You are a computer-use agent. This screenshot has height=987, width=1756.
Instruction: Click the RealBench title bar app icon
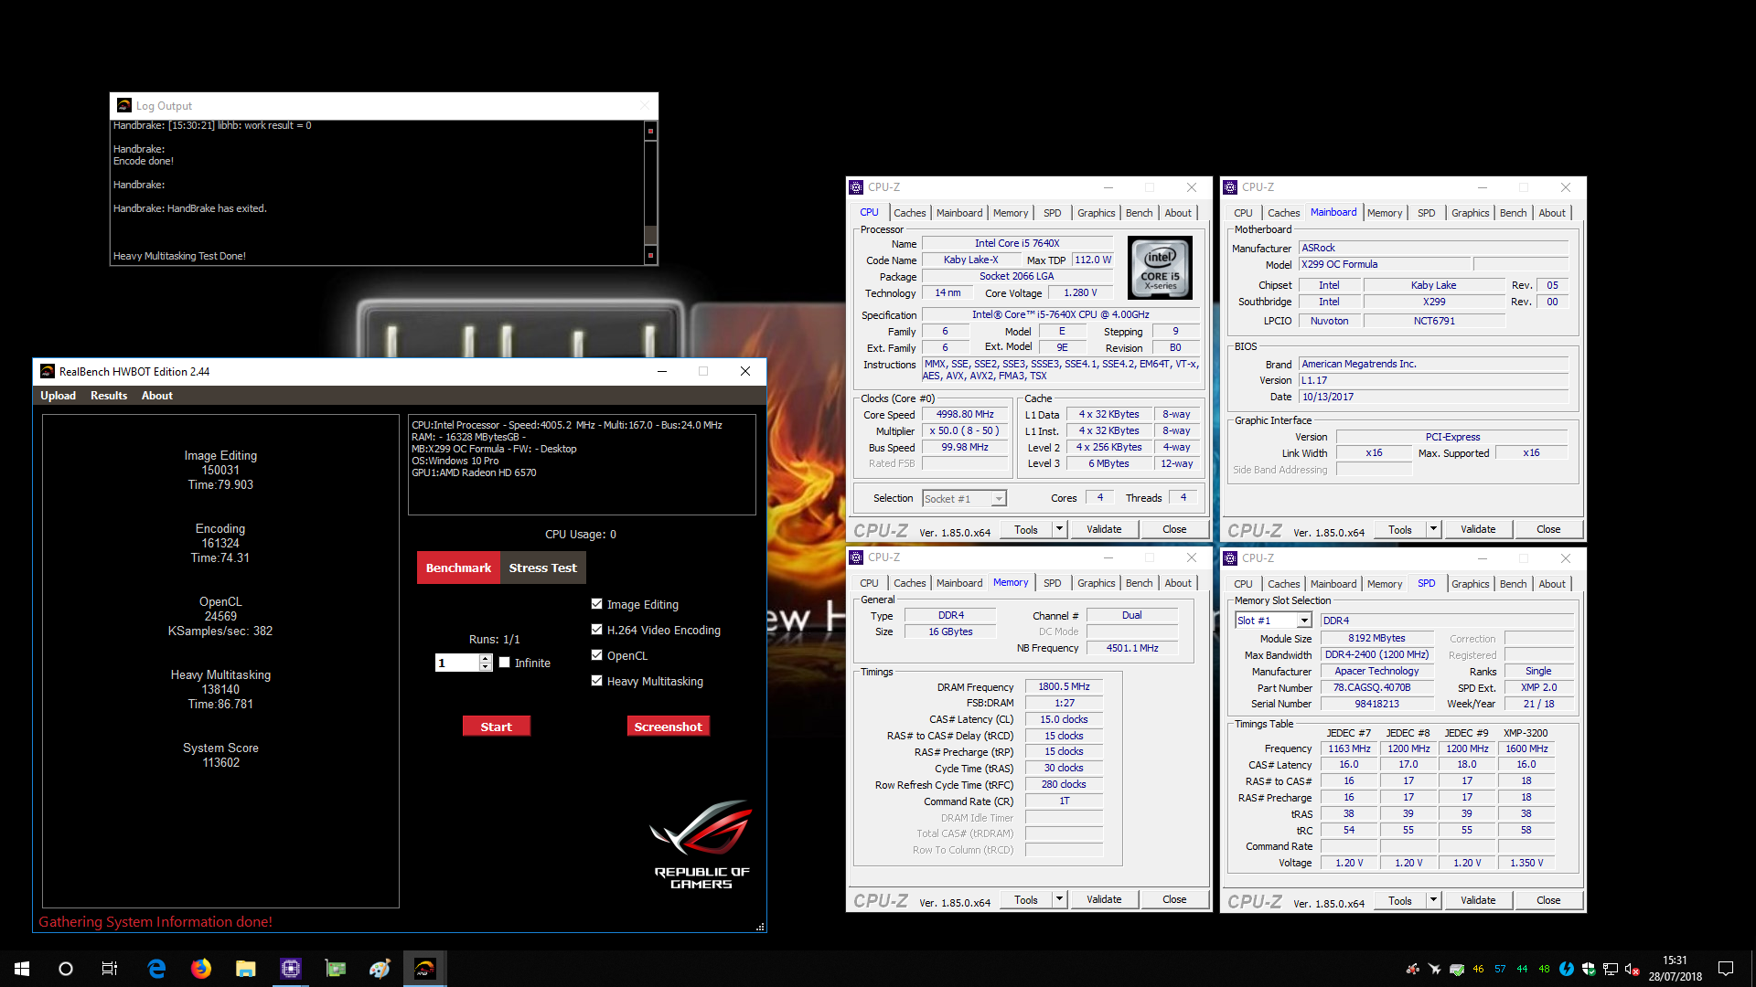[48, 371]
